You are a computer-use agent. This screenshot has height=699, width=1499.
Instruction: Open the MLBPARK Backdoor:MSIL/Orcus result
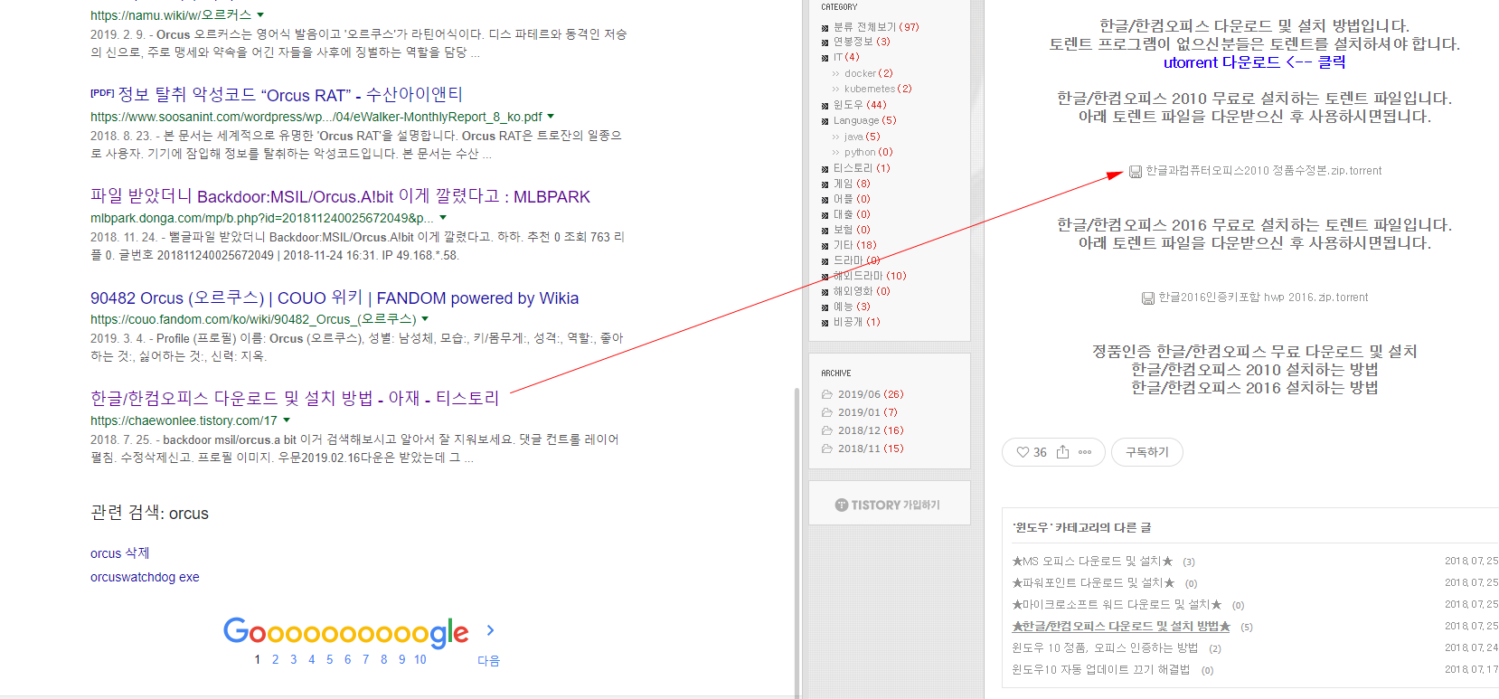(x=340, y=196)
